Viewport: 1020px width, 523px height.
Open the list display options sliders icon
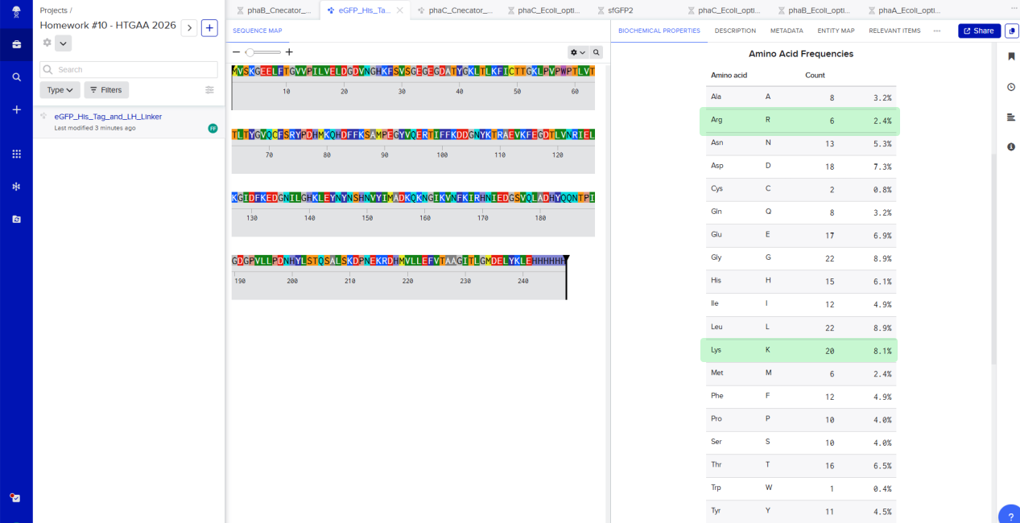(210, 90)
